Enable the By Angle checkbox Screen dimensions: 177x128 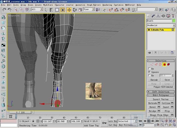[149, 75]
